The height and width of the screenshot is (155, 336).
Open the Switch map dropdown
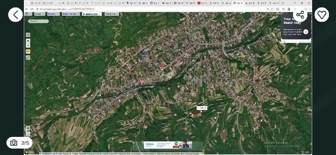112,14
